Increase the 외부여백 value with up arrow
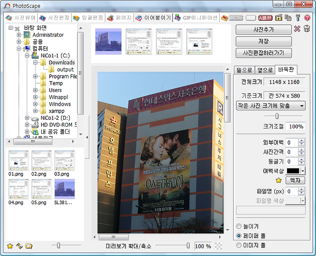The width and height of the screenshot is (316, 256). click(301, 140)
